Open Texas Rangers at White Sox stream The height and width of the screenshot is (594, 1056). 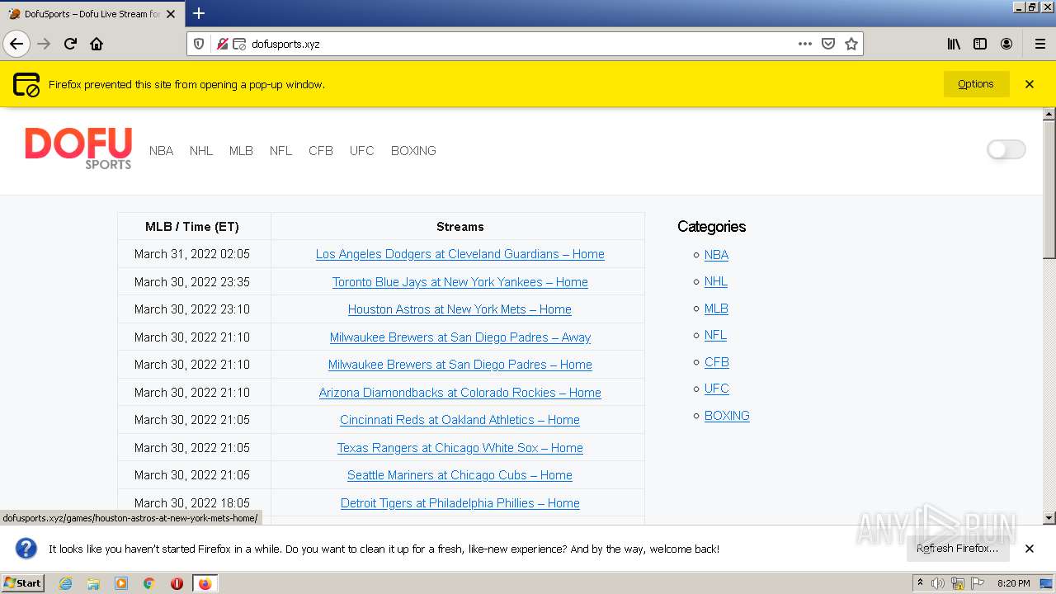pyautogui.click(x=460, y=448)
